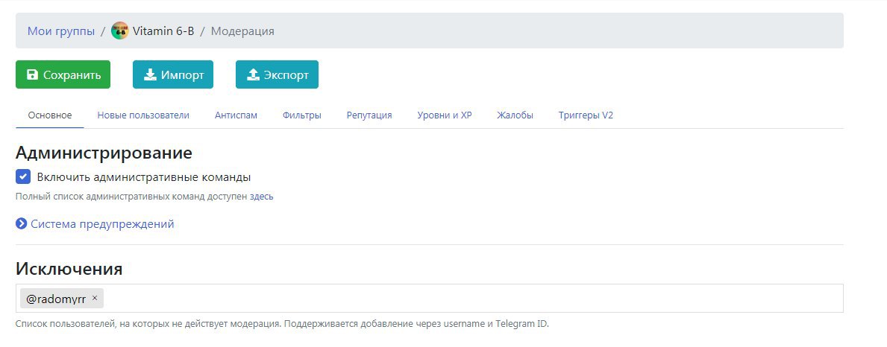Open the Мои группы breadcrumb link
This screenshot has height=347, width=887.
click(61, 31)
